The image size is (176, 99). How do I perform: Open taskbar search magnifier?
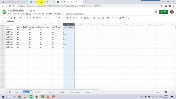(8, 97)
